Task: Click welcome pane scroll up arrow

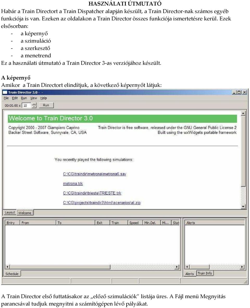Action: coord(243,113)
